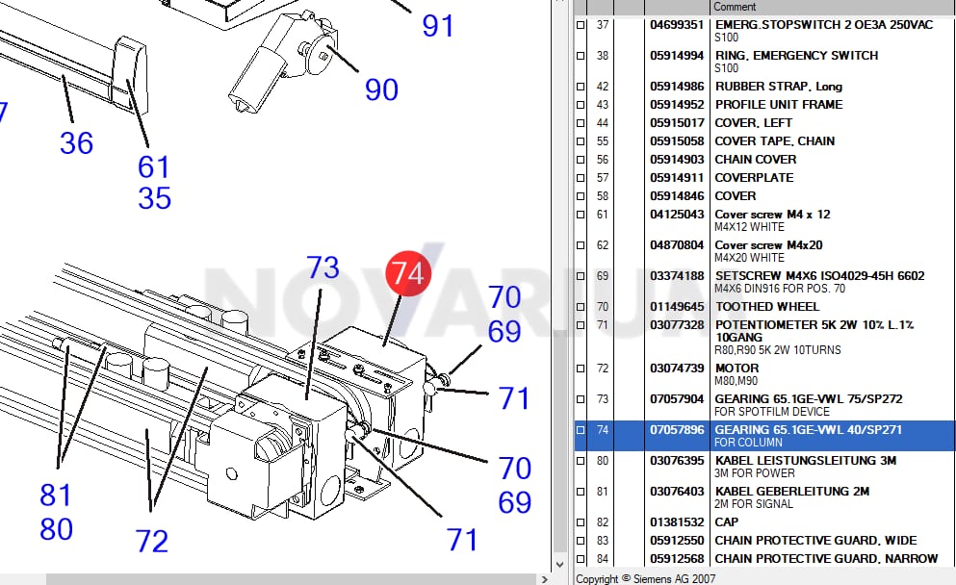The image size is (956, 585).
Task: Check item 44 cover left box
Action: 581,123
